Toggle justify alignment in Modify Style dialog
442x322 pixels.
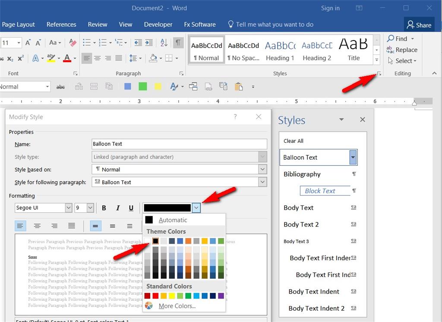pos(72,226)
